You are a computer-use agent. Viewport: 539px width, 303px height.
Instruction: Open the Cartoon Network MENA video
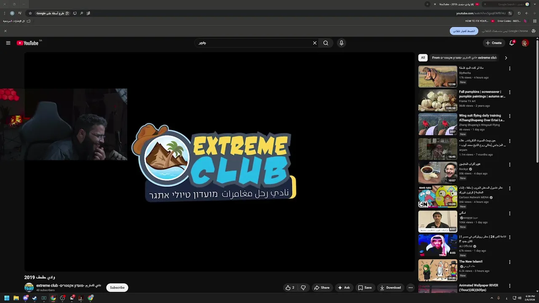tap(438, 197)
